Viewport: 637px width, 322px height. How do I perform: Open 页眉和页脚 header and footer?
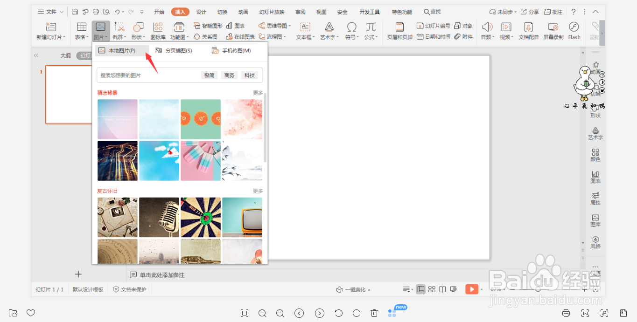pos(399,31)
